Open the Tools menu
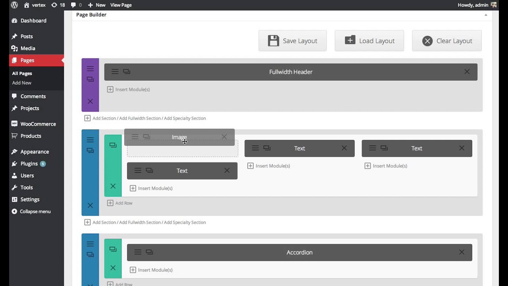 point(27,187)
